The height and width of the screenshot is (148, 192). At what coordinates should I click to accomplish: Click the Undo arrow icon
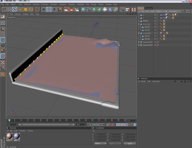click(x=4, y=10)
